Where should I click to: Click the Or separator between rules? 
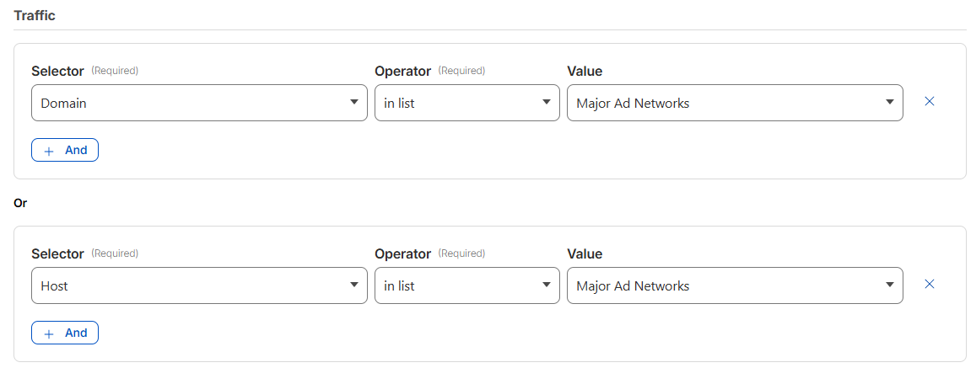point(20,203)
